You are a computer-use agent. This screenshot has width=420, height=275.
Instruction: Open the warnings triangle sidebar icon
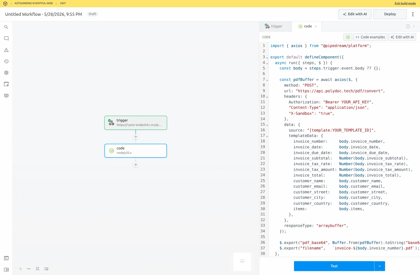(x=6, y=50)
